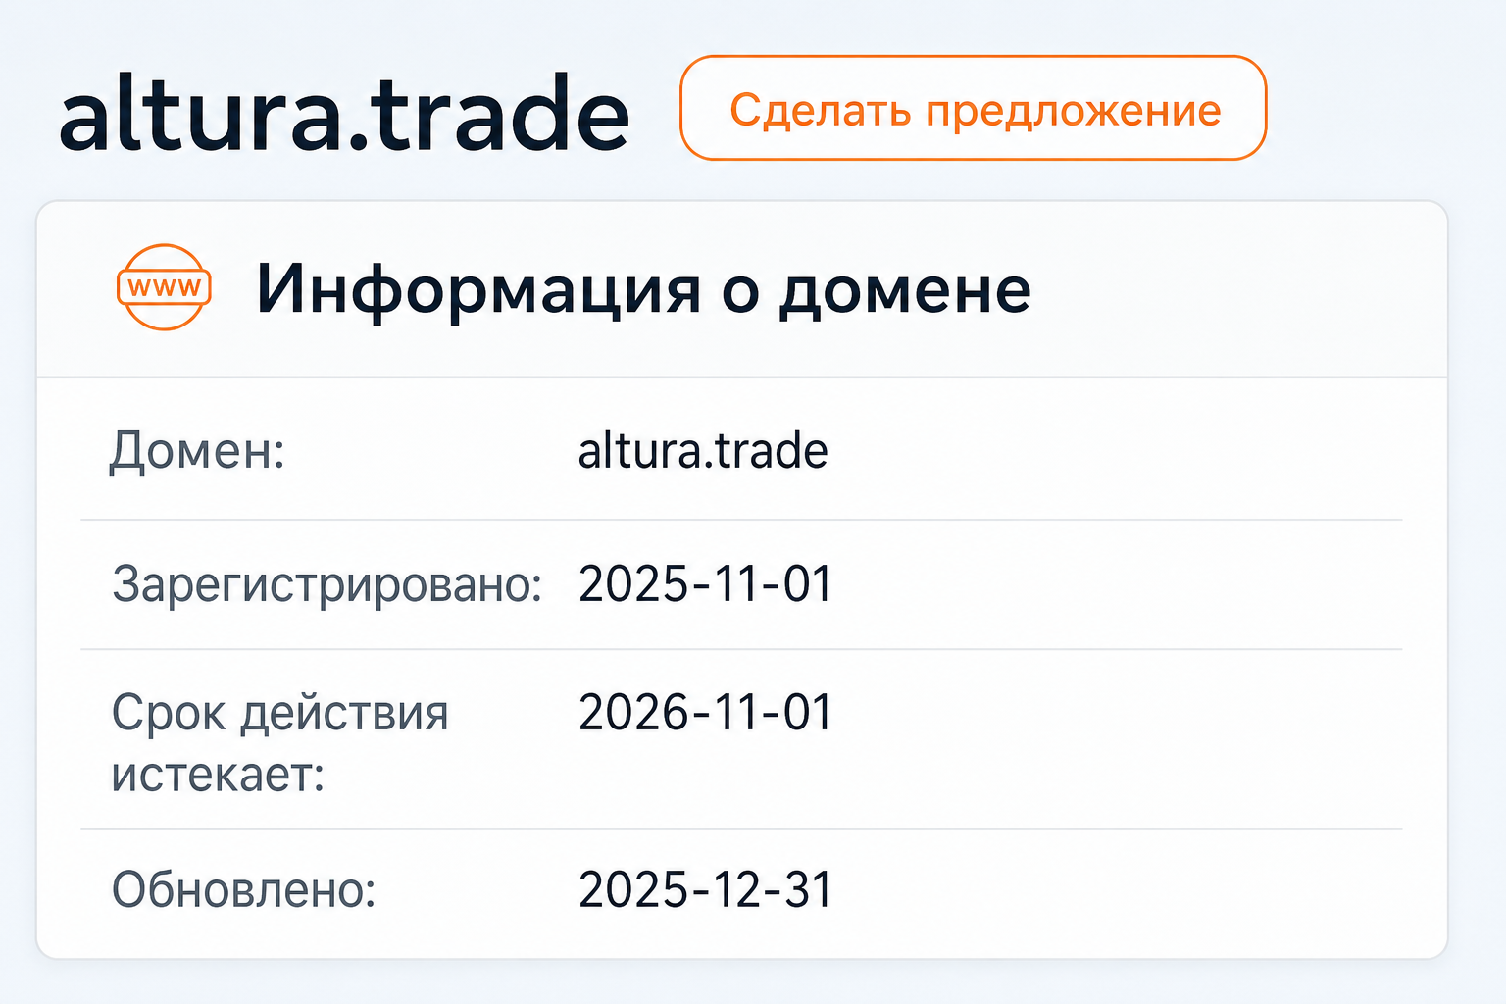The image size is (1506, 1004).
Task: Click the Сделать предложение button
Action: coord(973,108)
